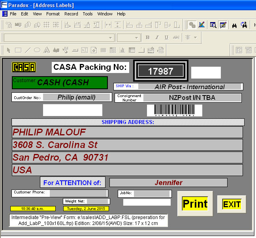Open the font size dropdown
This screenshot has height=238, width=256.
click(136, 37)
